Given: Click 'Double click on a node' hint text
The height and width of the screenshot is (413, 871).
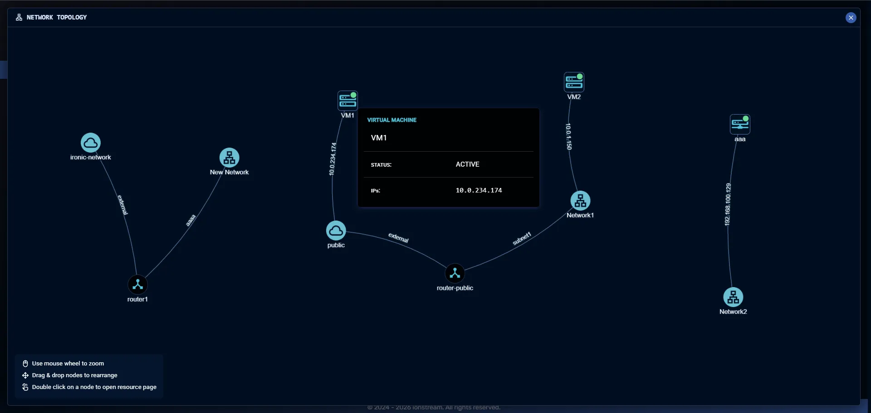Looking at the screenshot, I should point(94,387).
